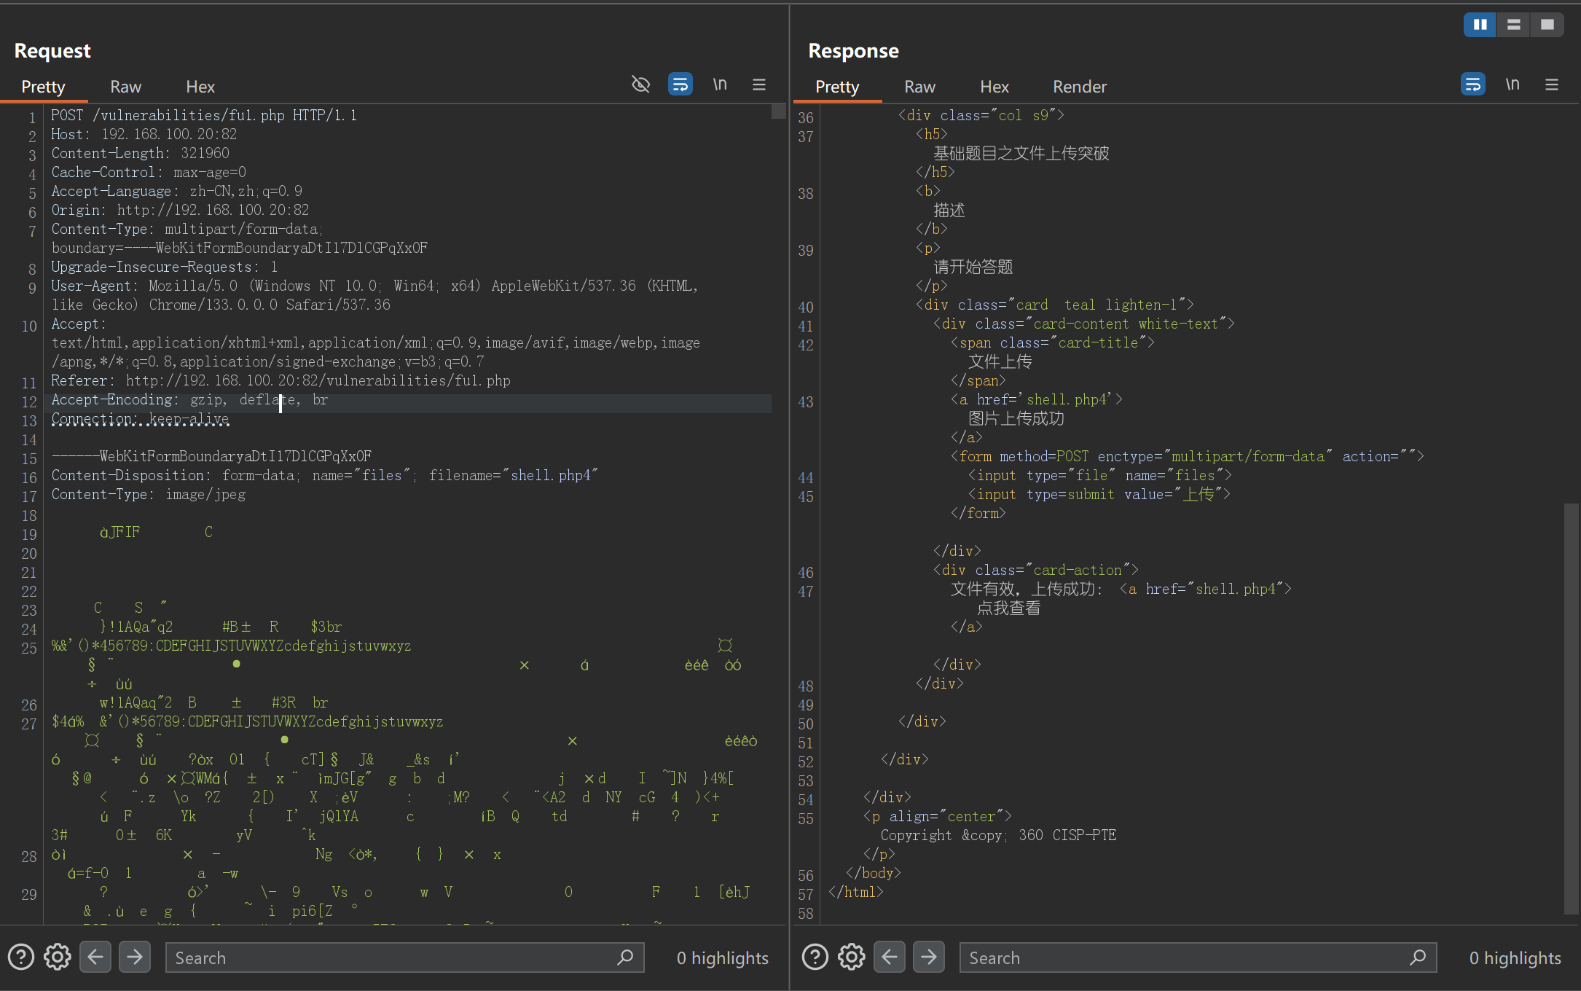Click the Request search input field
Image resolution: width=1581 pixels, height=991 pixels.
click(x=393, y=957)
